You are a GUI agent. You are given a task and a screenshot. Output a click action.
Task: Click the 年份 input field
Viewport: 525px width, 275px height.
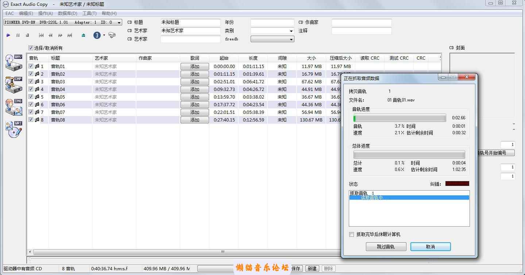point(272,23)
